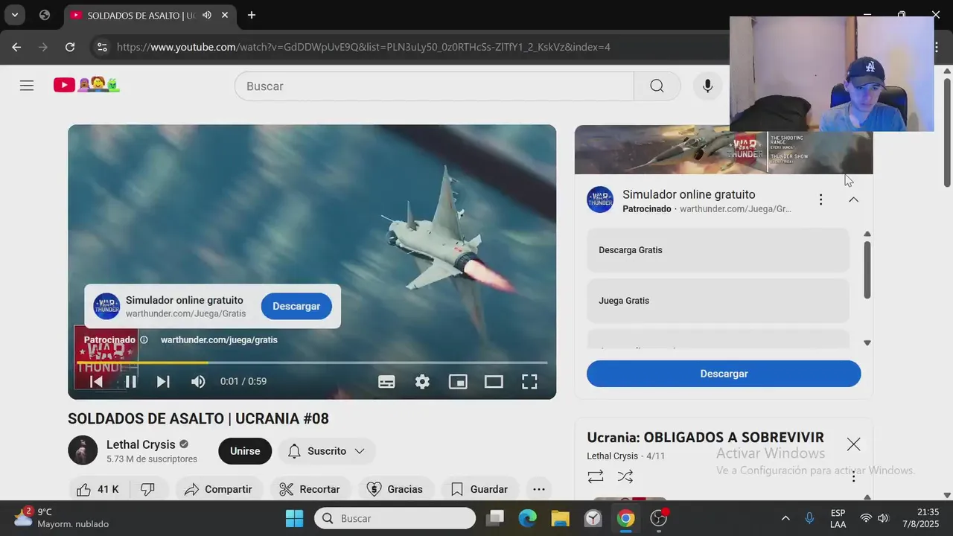
Task: Click the Buscar search input field
Action: pos(434,86)
